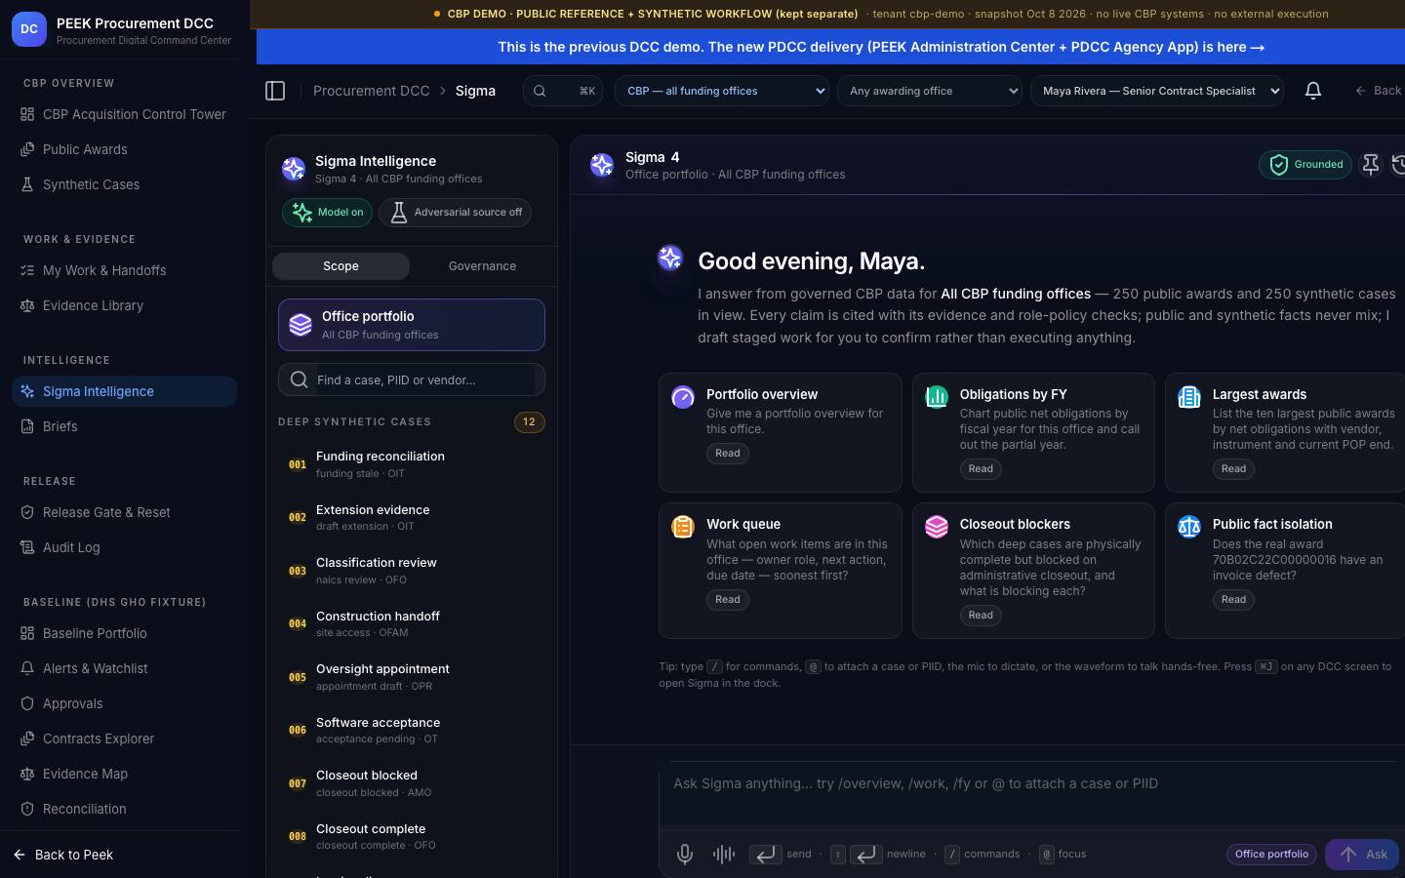Toggle the Grounded badge
This screenshot has width=1405, height=878.
pyautogui.click(x=1305, y=165)
